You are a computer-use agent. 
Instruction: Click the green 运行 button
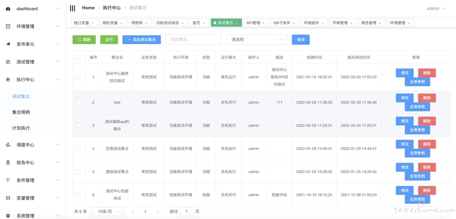[109, 40]
